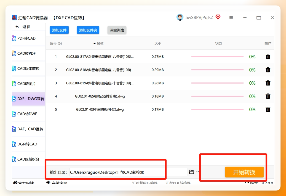Open the hamburger menu in the title bar

[x=231, y=18]
